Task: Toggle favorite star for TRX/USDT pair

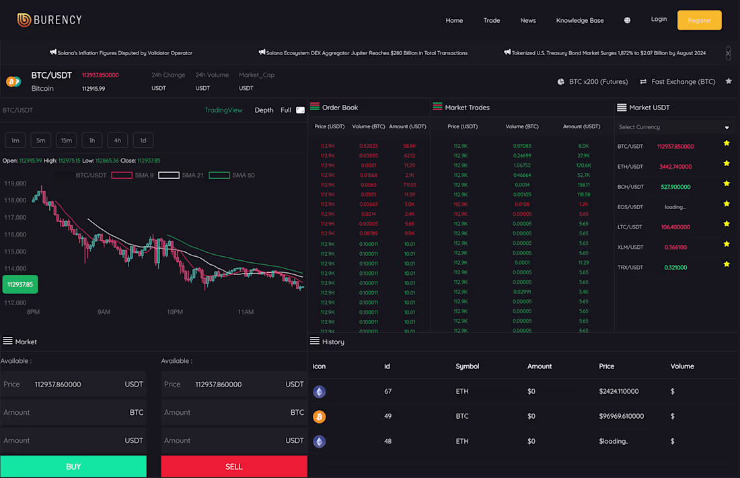Action: pos(726,264)
